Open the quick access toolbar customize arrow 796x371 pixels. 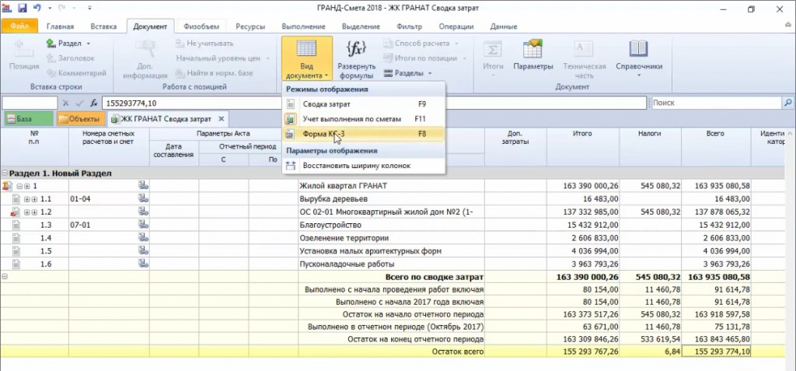90,9
